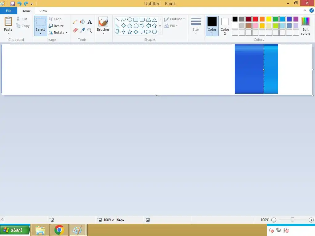The width and height of the screenshot is (315, 236).
Task: Click Zoom in plus button
Action: (x=311, y=220)
